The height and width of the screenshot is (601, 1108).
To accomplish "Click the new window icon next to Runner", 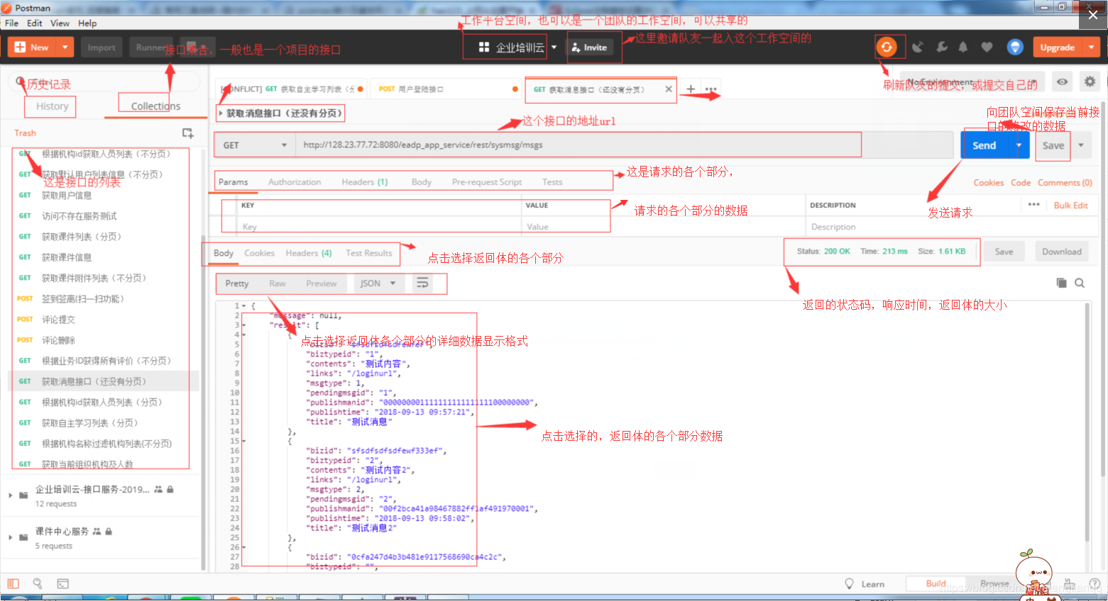I will click(x=193, y=47).
